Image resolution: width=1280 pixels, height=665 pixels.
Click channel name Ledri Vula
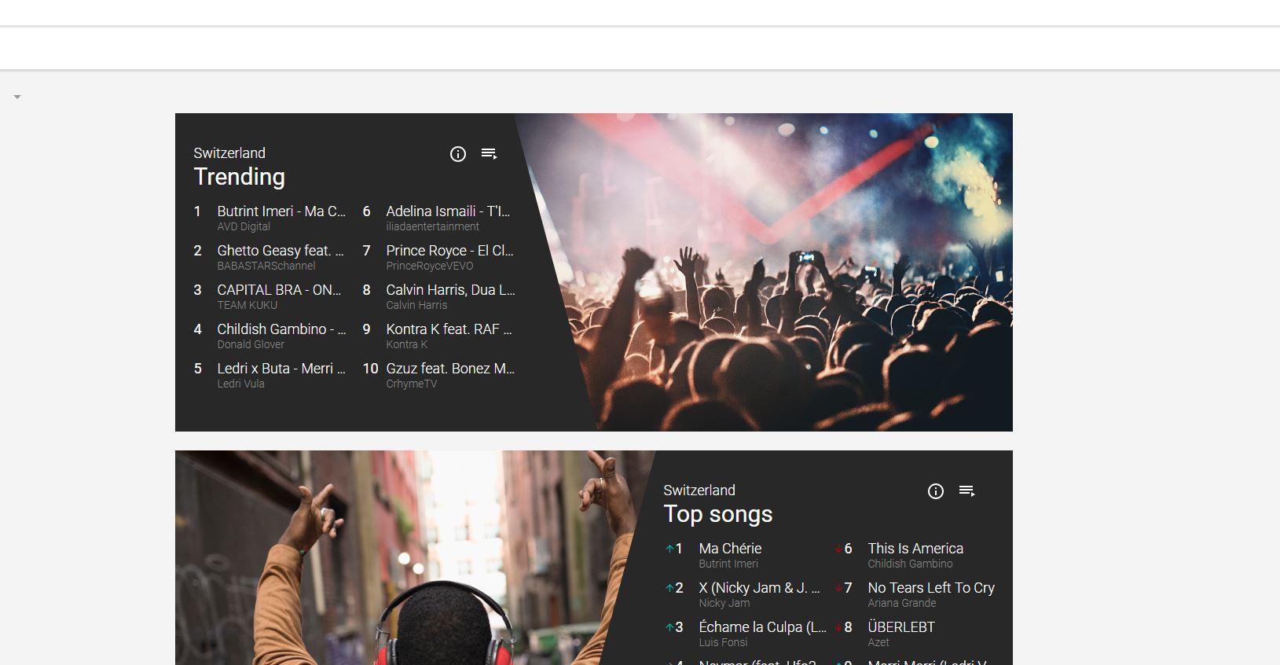[240, 384]
